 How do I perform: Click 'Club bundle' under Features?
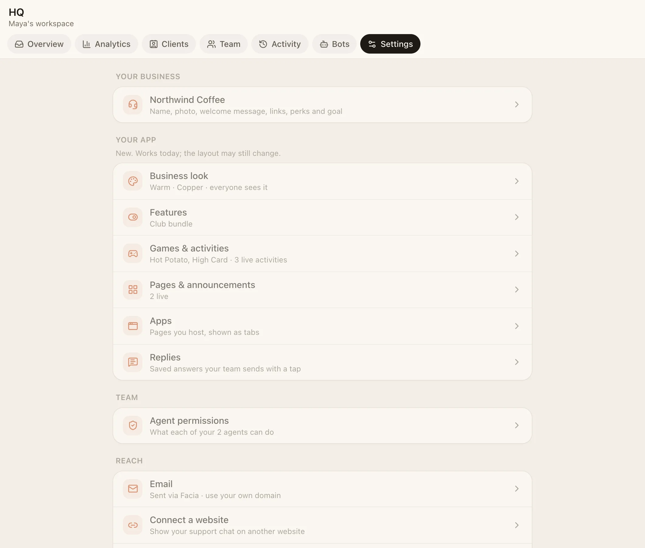point(171,224)
